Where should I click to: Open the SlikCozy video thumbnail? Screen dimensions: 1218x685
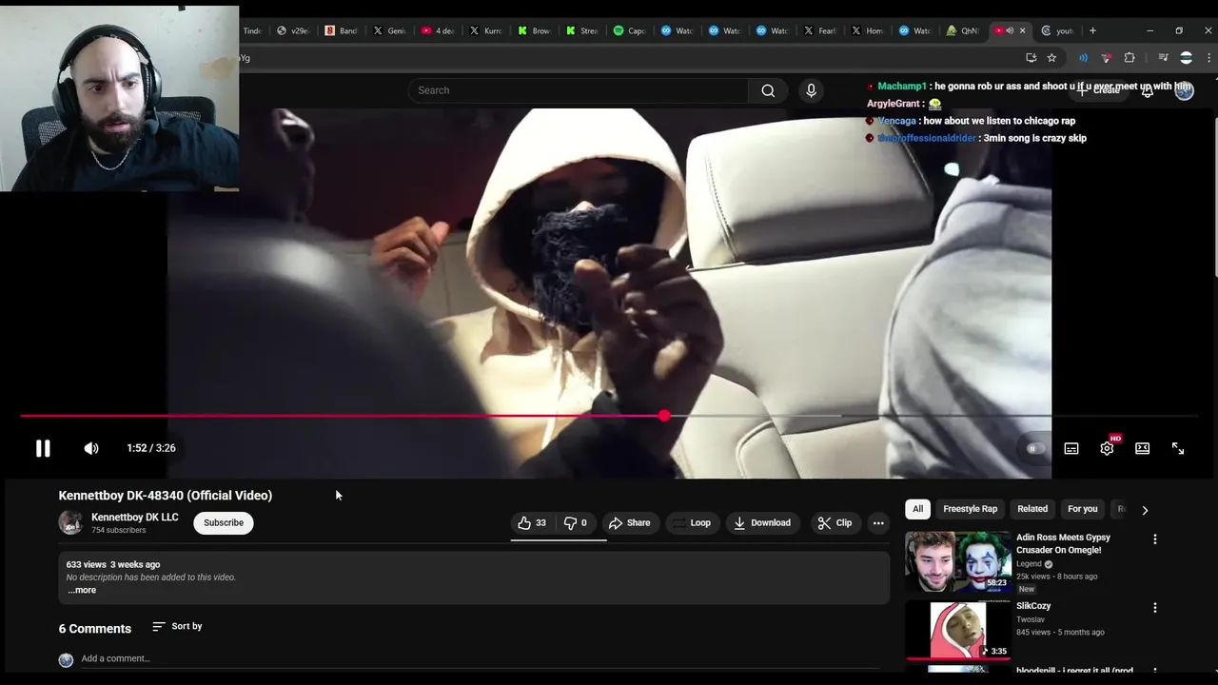click(957, 629)
